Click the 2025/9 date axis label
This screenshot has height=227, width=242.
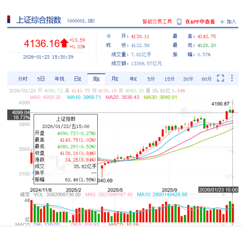pos(169,190)
